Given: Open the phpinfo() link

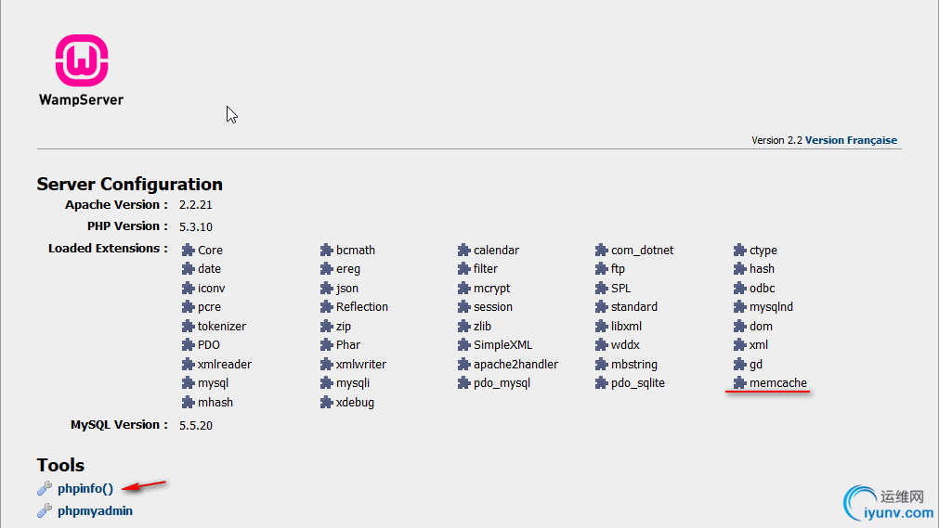Looking at the screenshot, I should pos(85,489).
